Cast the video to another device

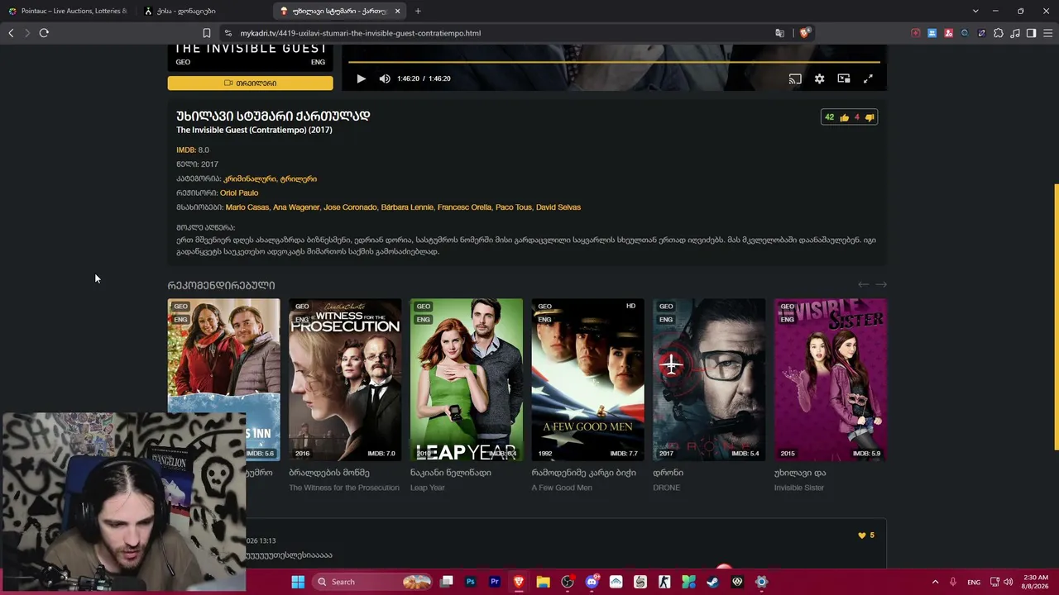tap(795, 79)
